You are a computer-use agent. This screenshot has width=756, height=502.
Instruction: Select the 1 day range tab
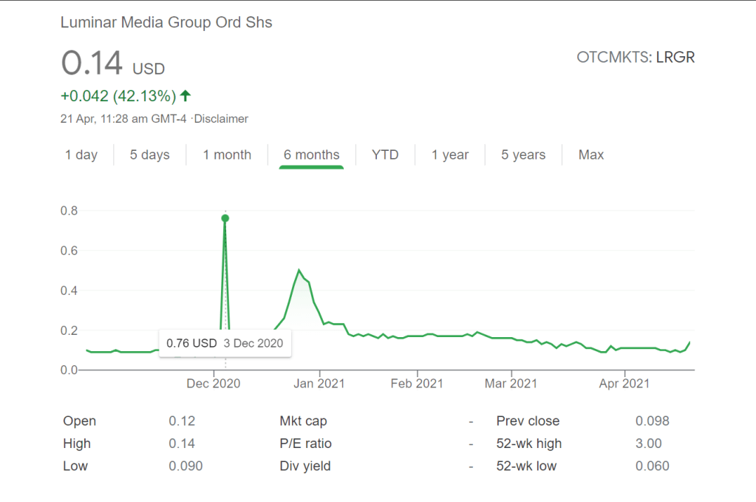click(x=81, y=155)
